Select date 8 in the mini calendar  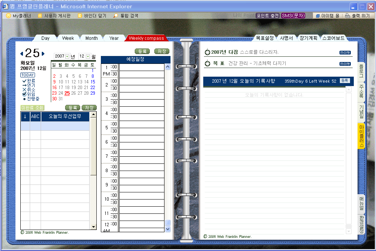pyautogui.click(x=93, y=76)
